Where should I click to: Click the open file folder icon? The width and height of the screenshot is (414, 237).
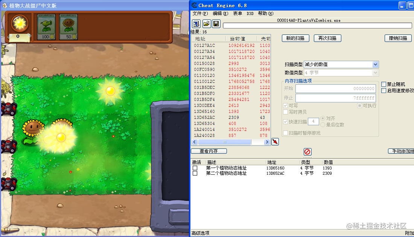(x=207, y=24)
